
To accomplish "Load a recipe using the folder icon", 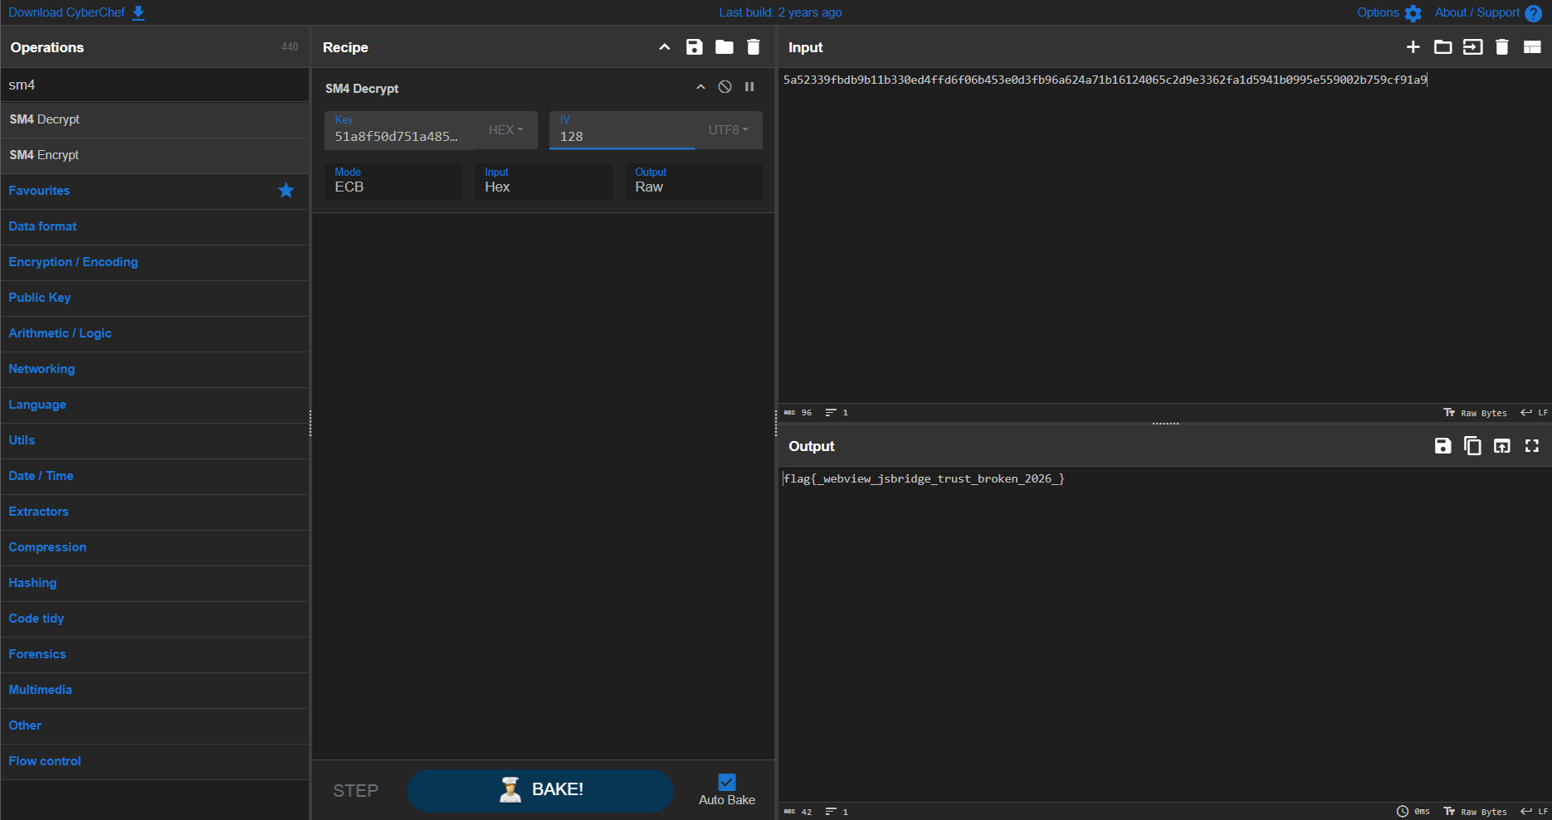I will (725, 47).
